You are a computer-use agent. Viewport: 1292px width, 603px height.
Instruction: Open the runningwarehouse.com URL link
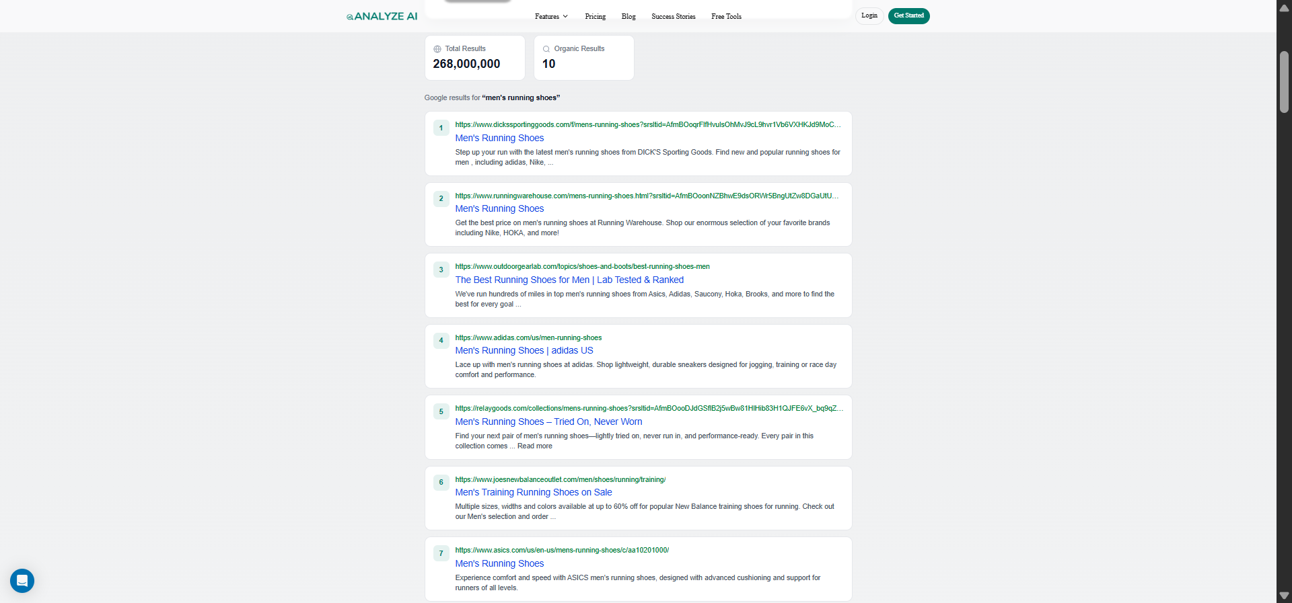coord(647,196)
